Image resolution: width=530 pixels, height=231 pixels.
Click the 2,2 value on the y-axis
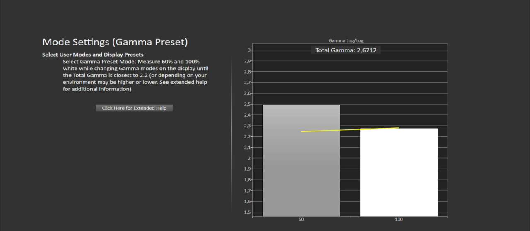[x=247, y=136]
